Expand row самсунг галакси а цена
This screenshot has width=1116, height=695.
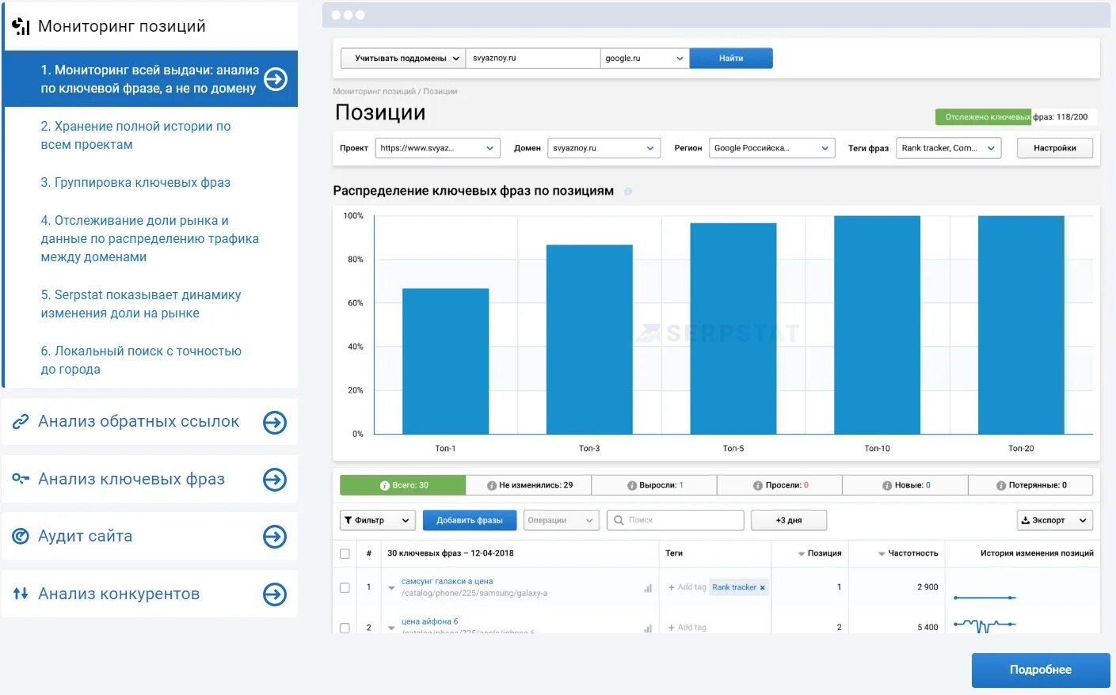(x=391, y=588)
